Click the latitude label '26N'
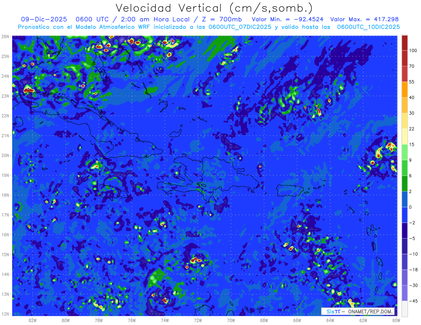The image size is (421, 325). (x=5, y=36)
